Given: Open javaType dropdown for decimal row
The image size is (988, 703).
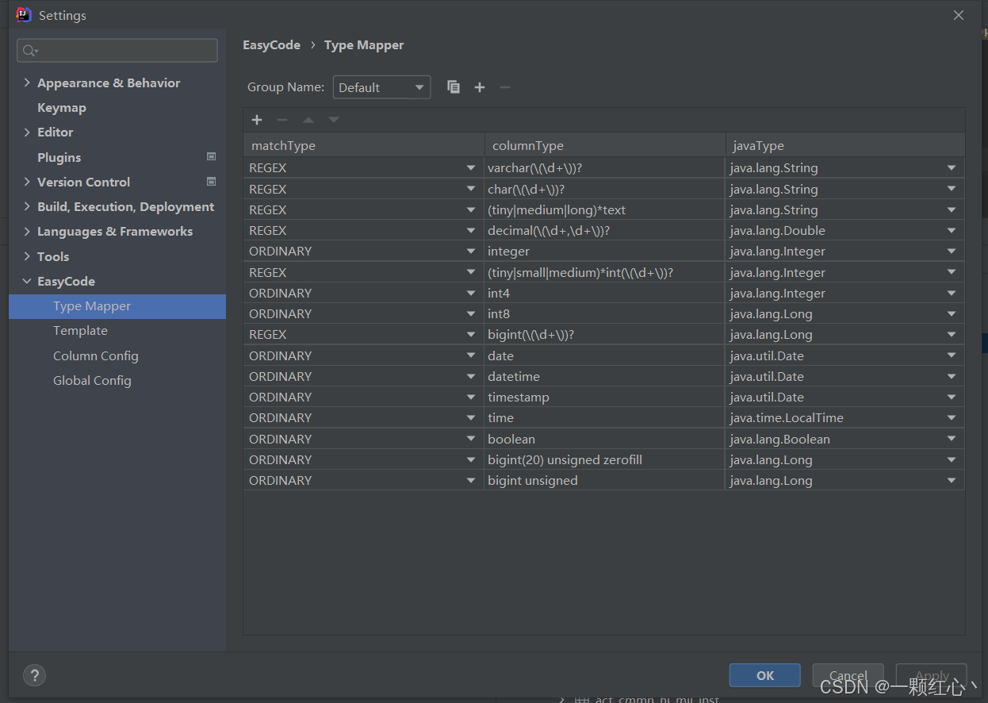Looking at the screenshot, I should tap(952, 231).
